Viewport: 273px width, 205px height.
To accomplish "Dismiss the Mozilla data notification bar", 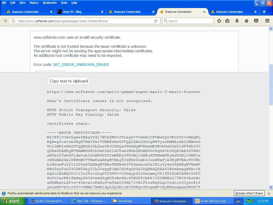I will point(269,193).
